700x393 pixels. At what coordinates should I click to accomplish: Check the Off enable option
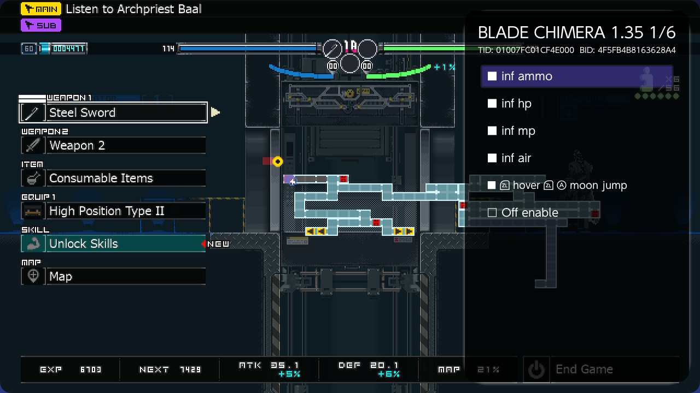pos(492,212)
